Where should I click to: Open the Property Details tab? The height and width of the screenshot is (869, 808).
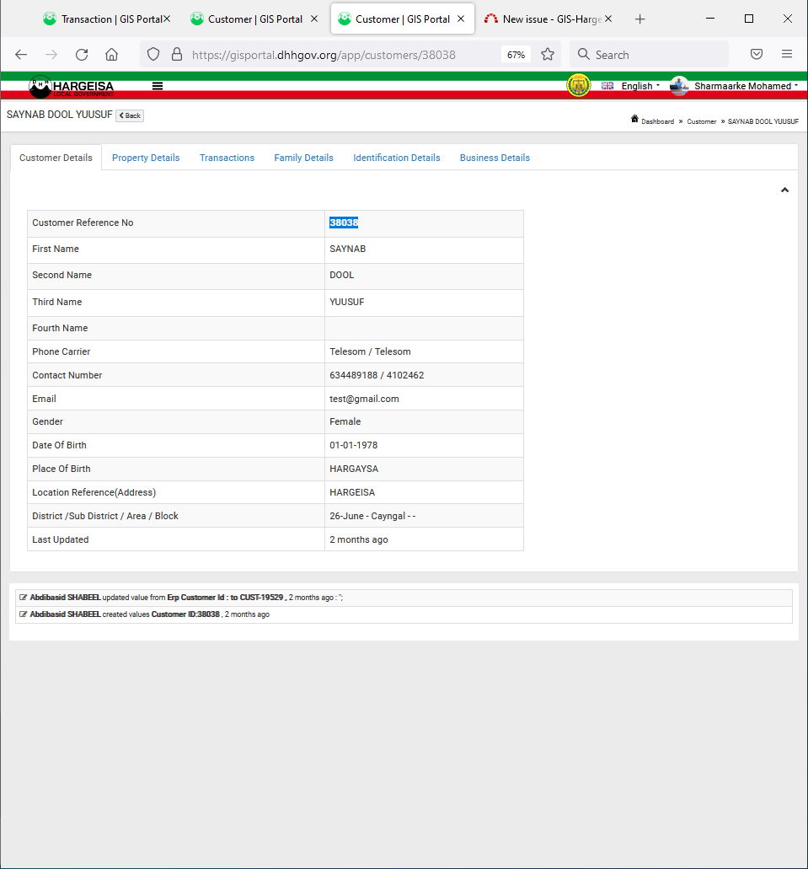pyautogui.click(x=146, y=158)
